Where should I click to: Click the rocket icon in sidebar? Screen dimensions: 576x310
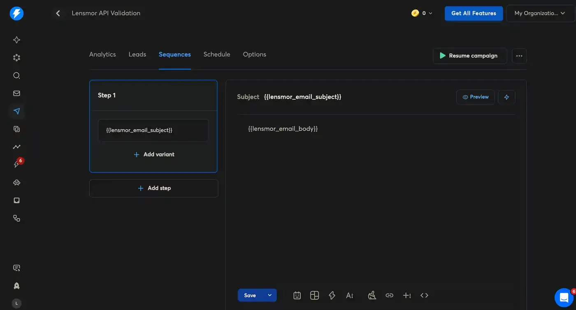(x=16, y=286)
